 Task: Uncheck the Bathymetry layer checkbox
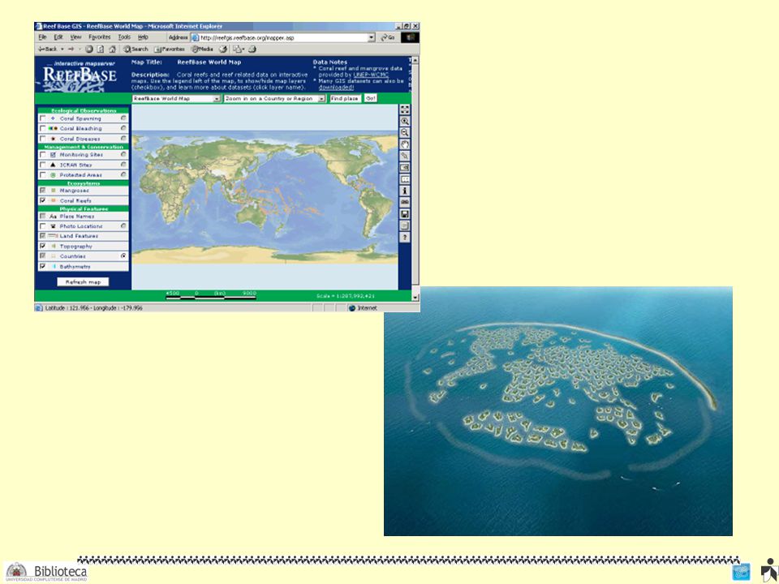(43, 266)
